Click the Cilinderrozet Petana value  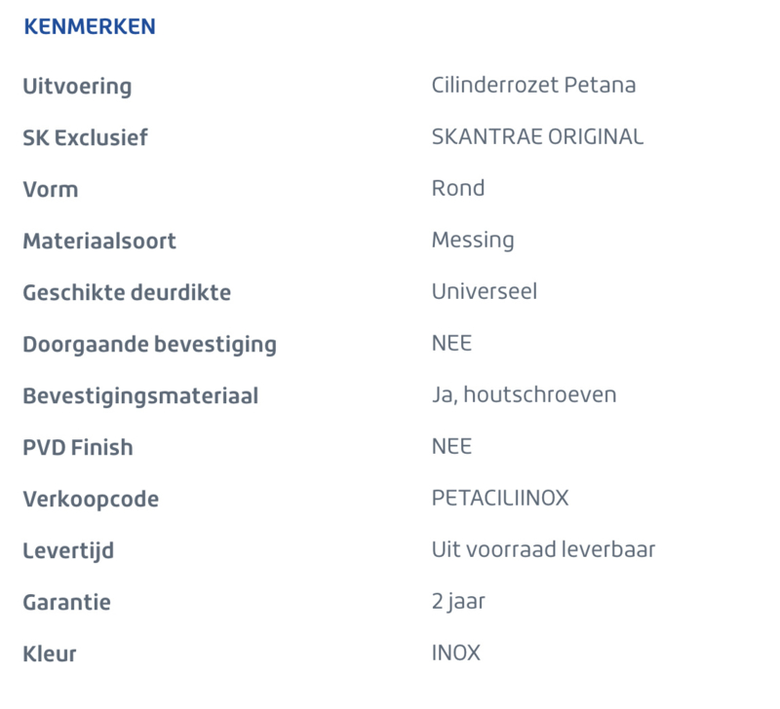[x=533, y=85]
